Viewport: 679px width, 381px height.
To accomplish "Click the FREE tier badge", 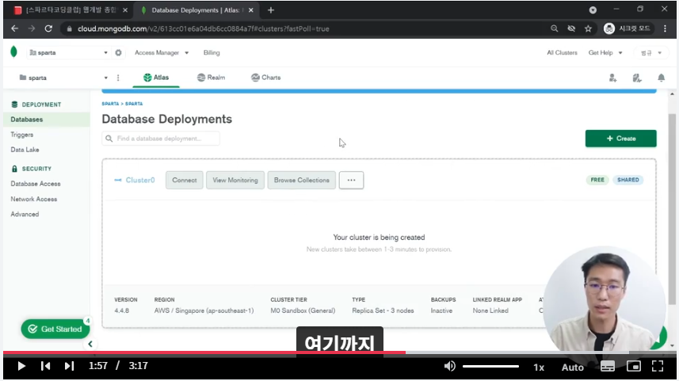I will click(597, 180).
